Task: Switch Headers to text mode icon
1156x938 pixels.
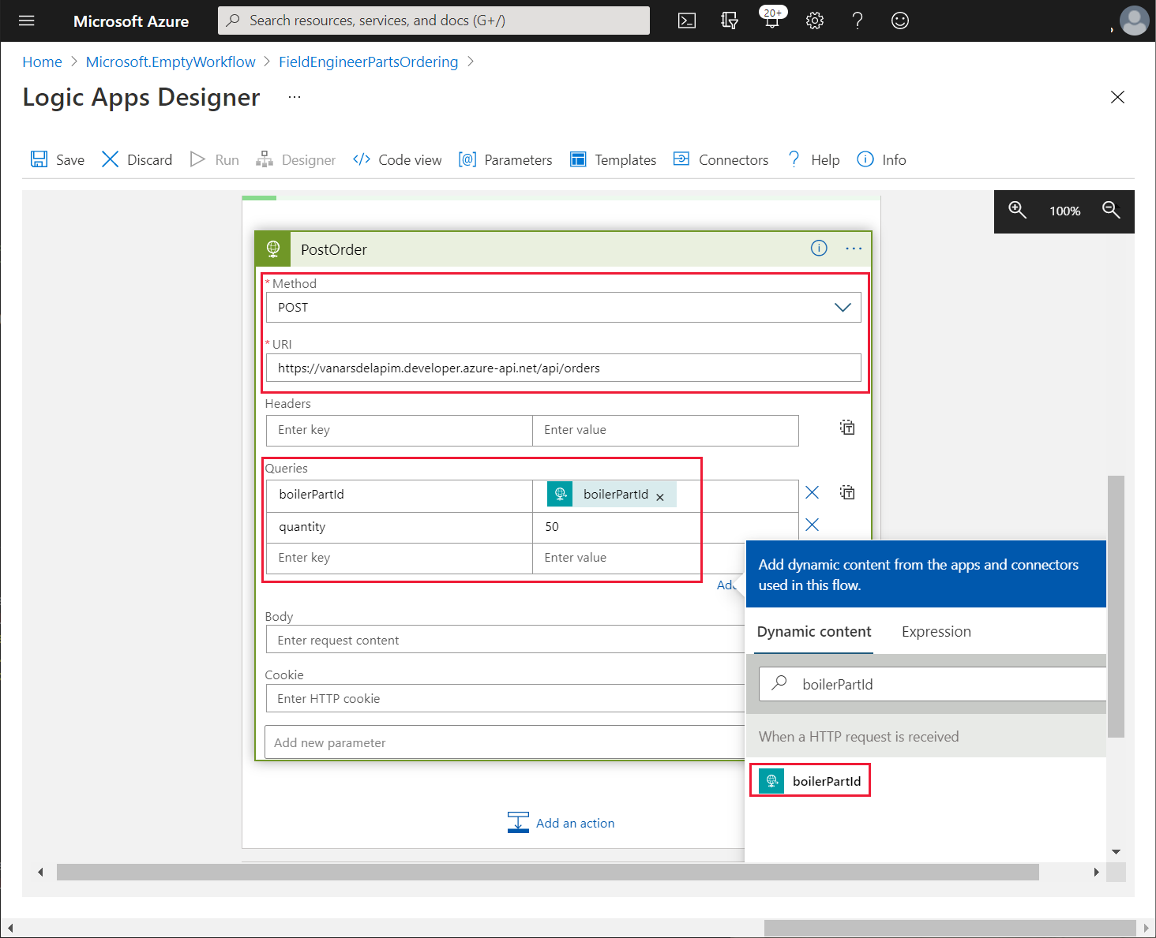Action: pyautogui.click(x=847, y=428)
